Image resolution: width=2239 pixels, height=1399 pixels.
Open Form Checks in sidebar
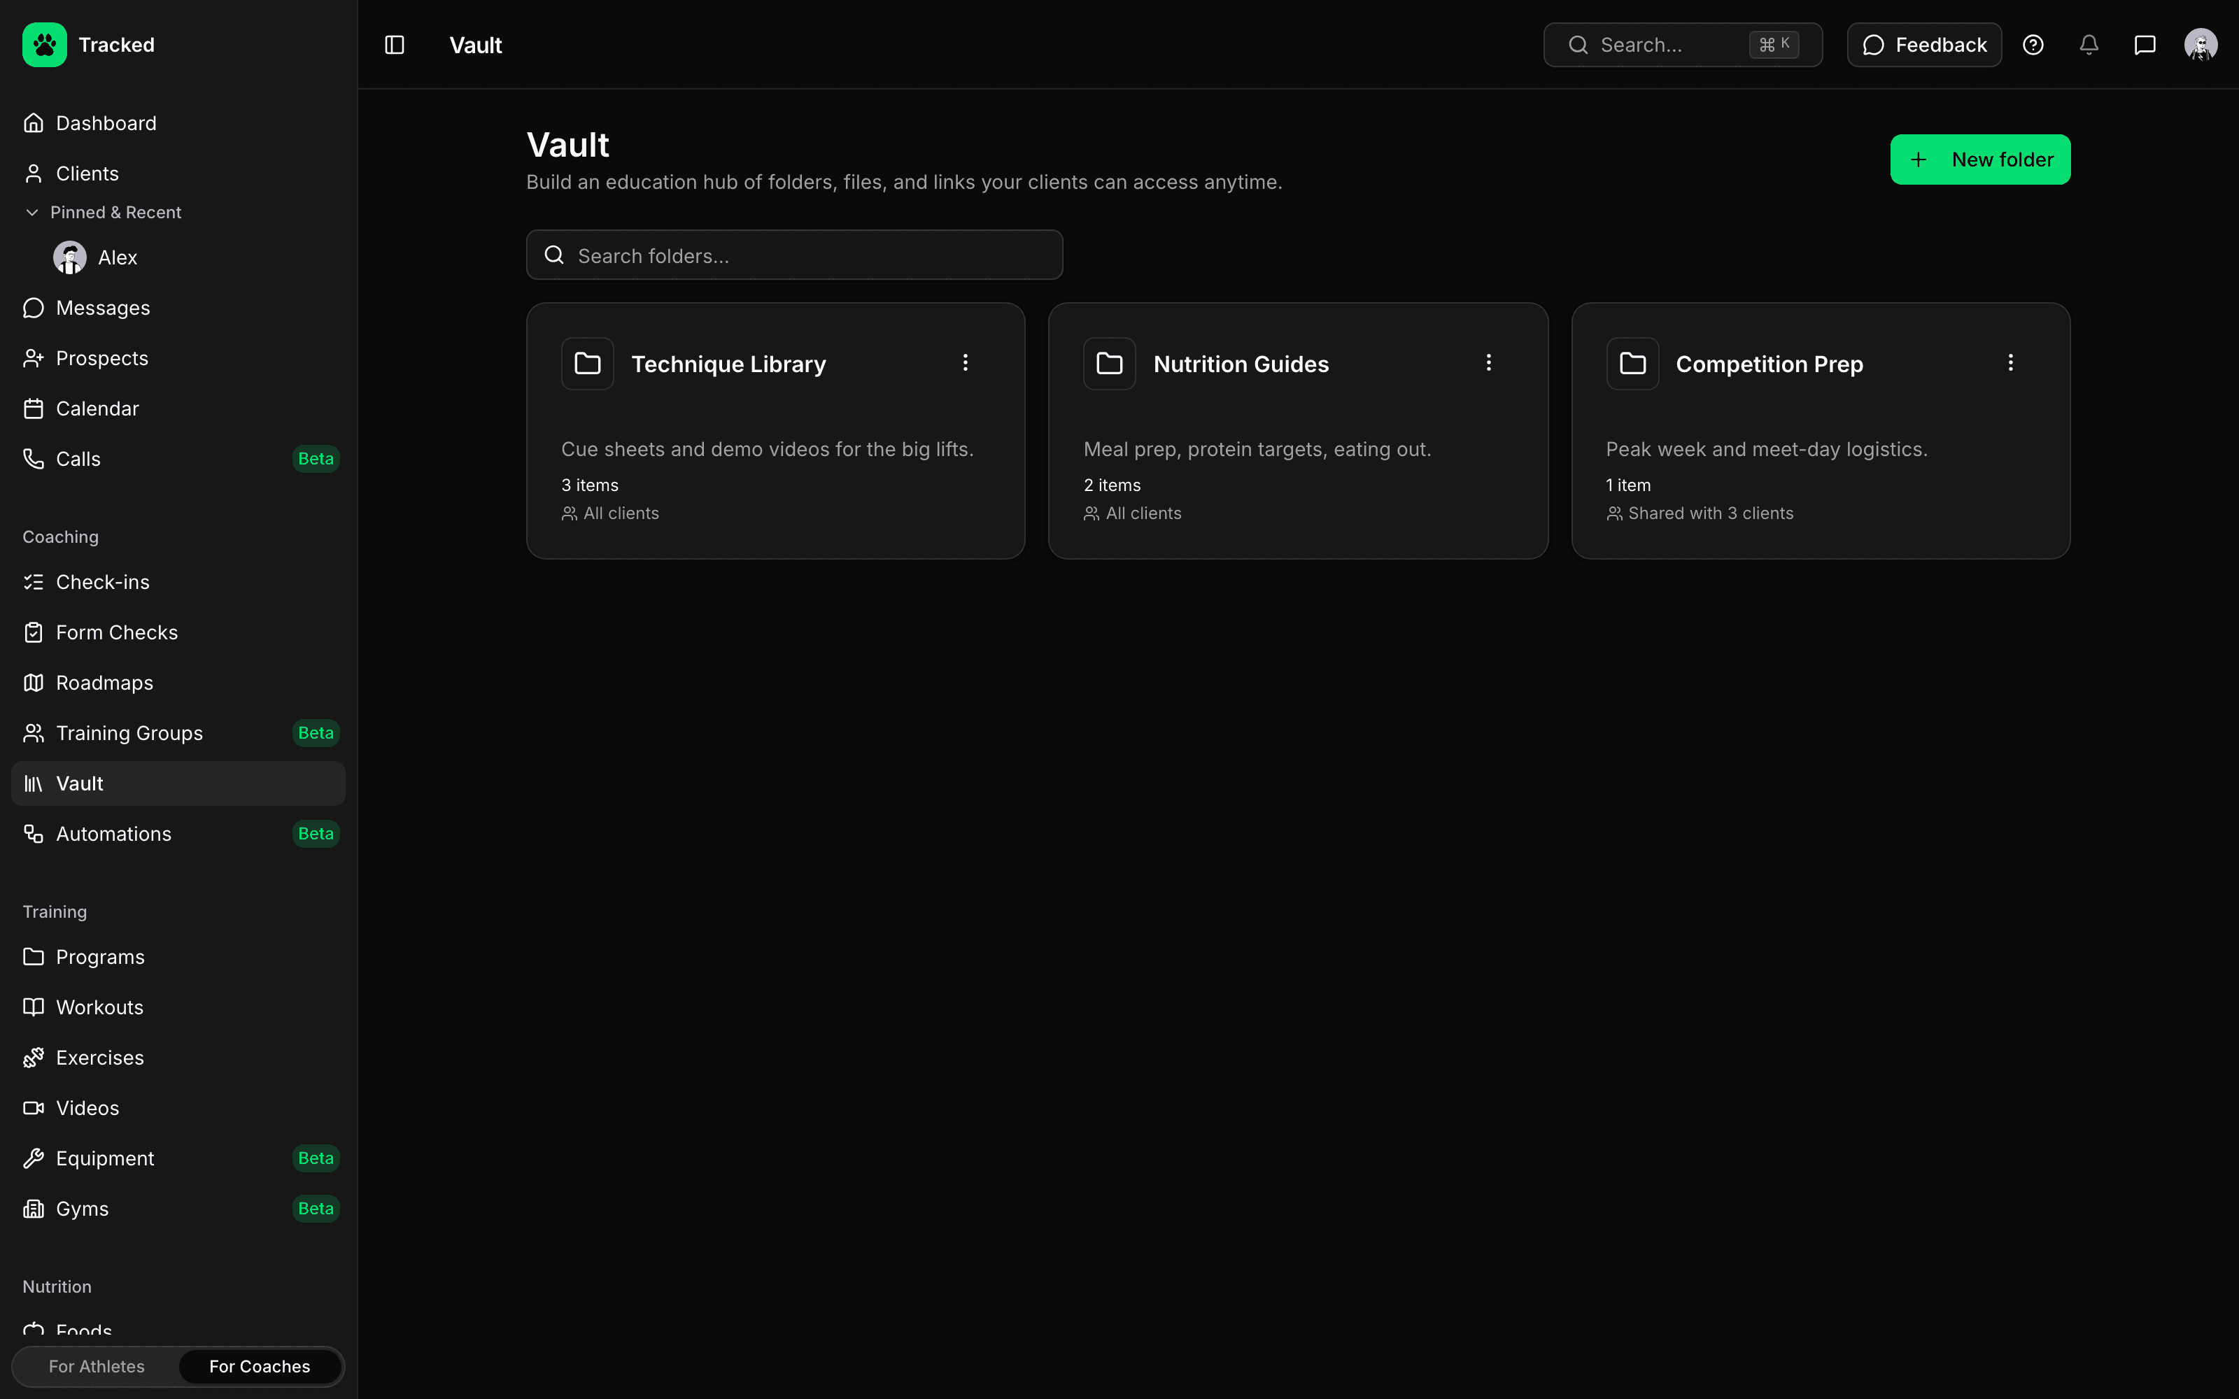point(178,633)
